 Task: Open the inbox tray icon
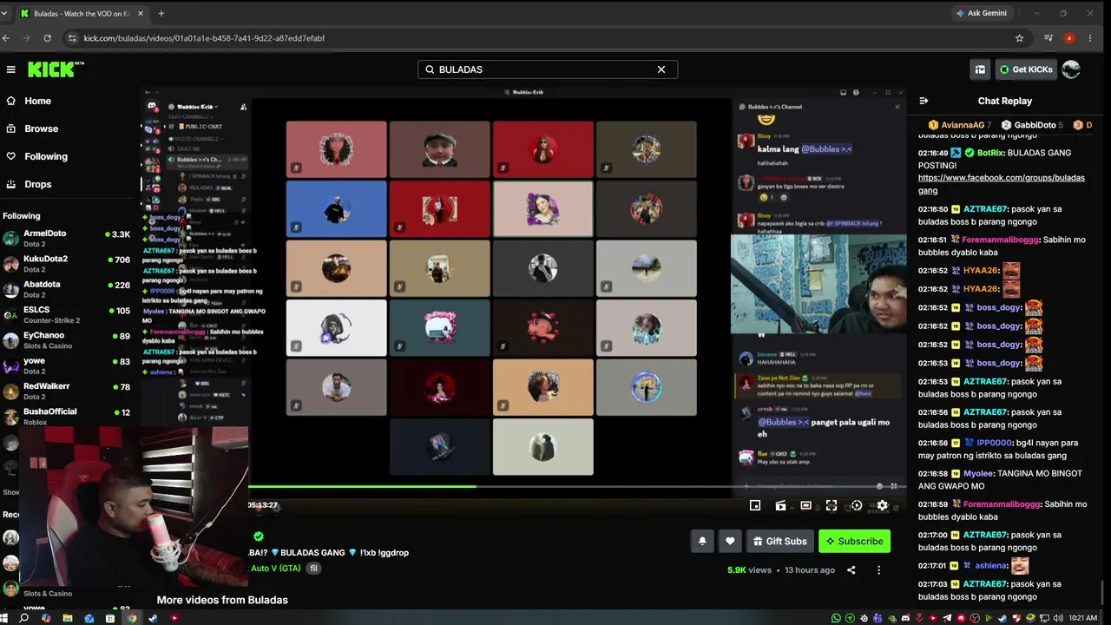(980, 69)
